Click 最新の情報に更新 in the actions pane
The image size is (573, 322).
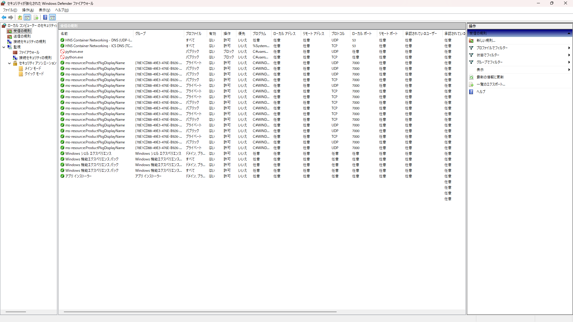click(x=490, y=77)
